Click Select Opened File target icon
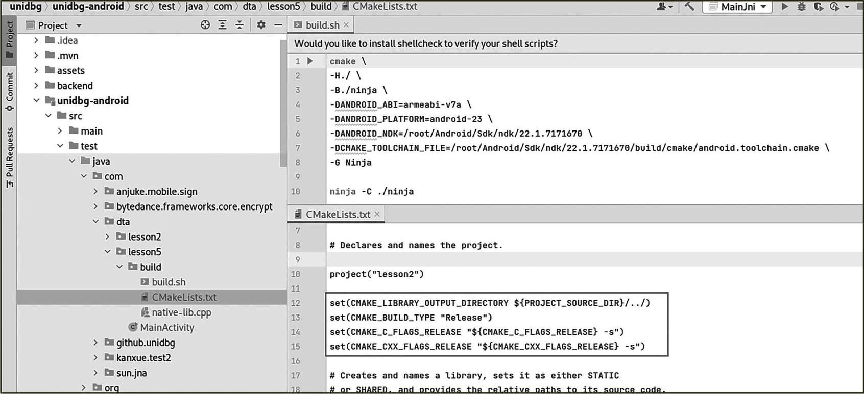Screen dimensions: 864x394 (205, 25)
